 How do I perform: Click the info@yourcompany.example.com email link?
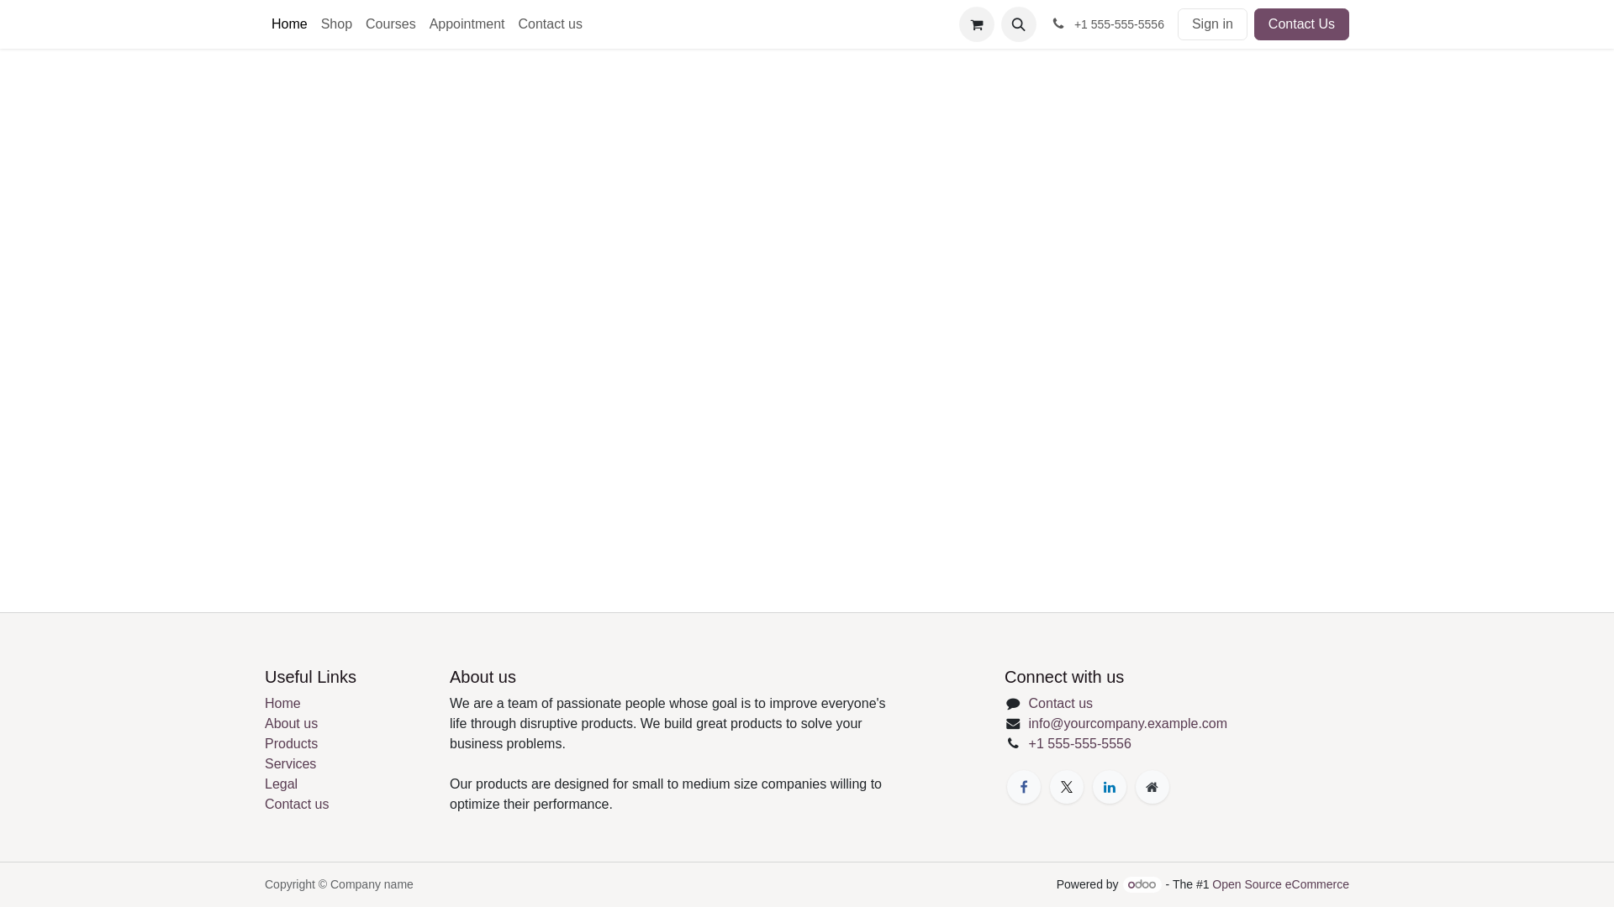click(1127, 724)
